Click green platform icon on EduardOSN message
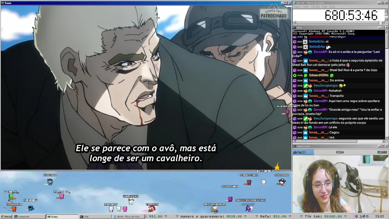The image size is (389, 219). tap(294, 75)
